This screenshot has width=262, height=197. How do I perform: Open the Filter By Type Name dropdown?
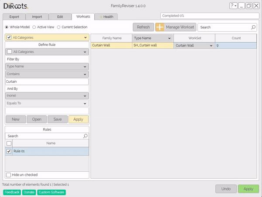(x=47, y=67)
